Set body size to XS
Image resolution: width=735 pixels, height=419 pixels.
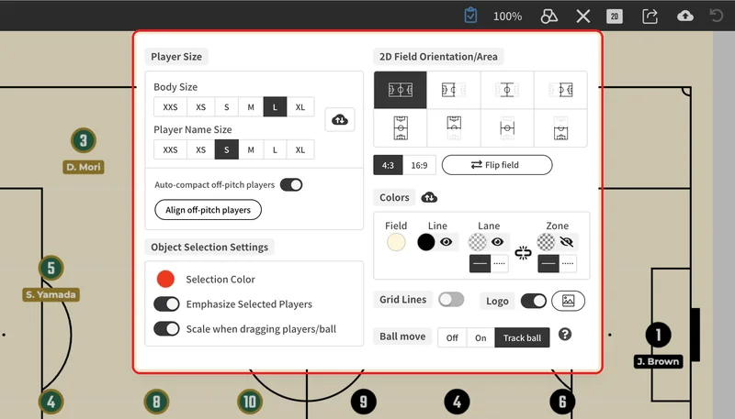(x=200, y=107)
